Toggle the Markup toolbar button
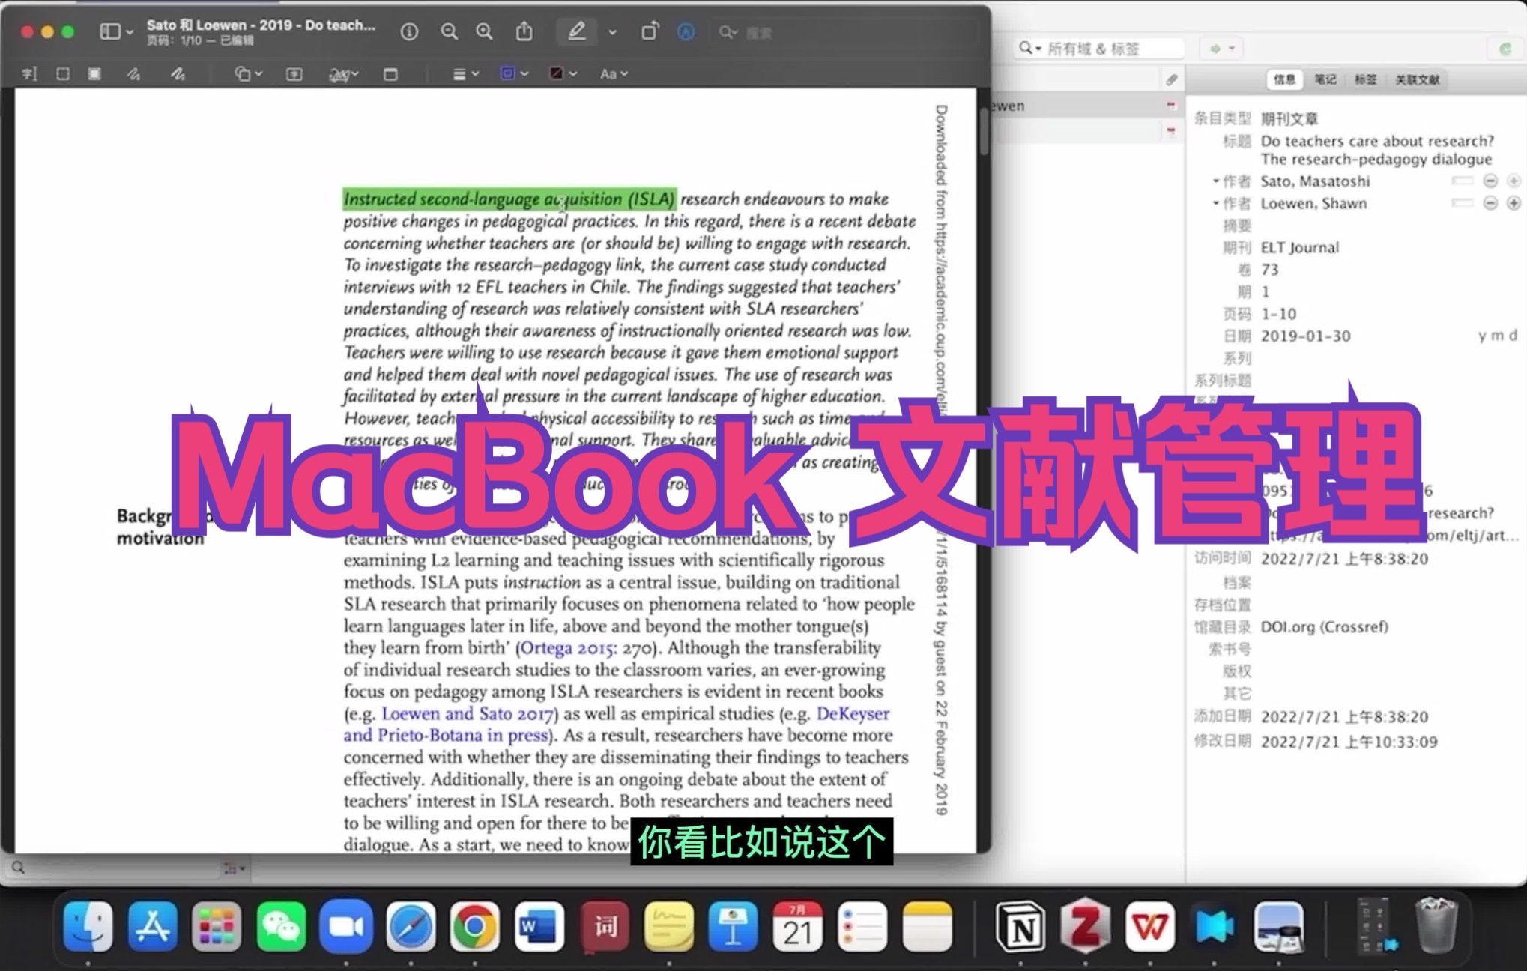Screen dimensions: 1527x971 [x=686, y=31]
